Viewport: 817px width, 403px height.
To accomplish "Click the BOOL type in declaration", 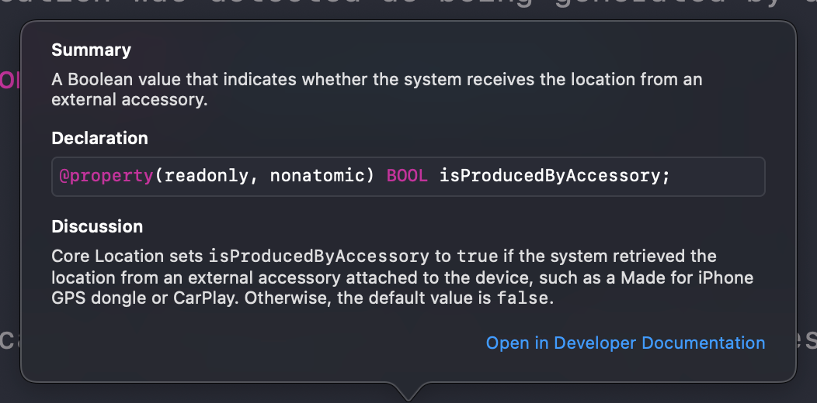I will [407, 176].
